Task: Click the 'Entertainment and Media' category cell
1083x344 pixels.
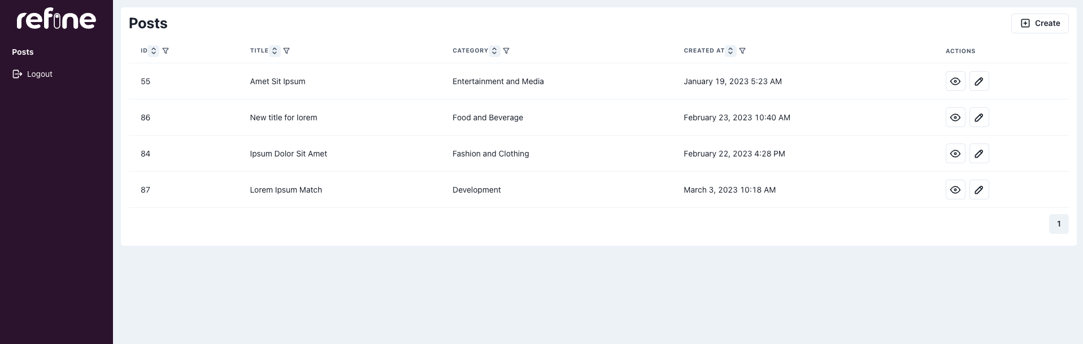Action: click(498, 81)
